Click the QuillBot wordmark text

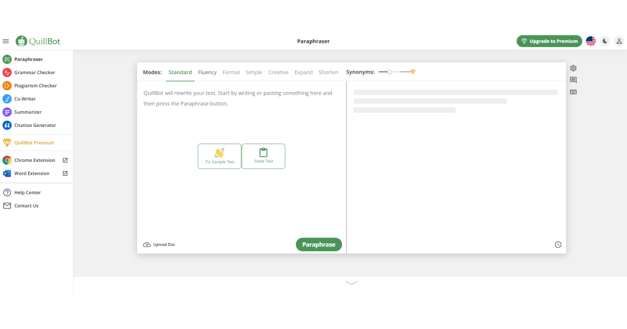tap(45, 41)
